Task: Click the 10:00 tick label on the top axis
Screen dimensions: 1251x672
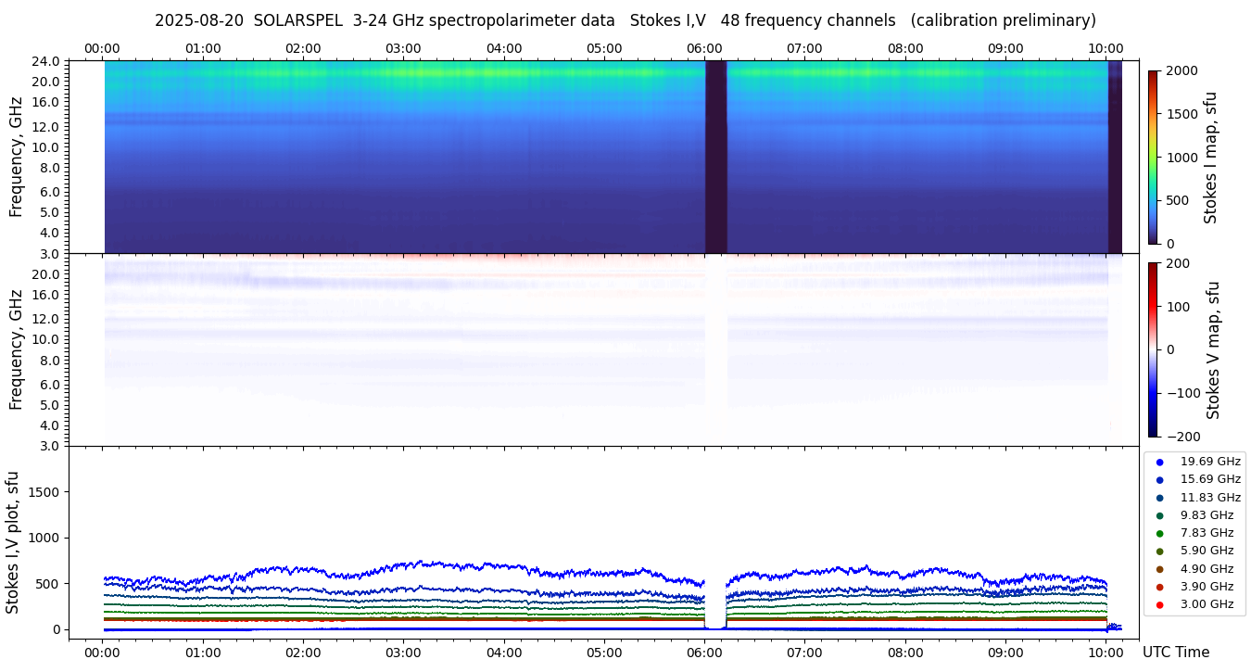Action: [x=1106, y=48]
